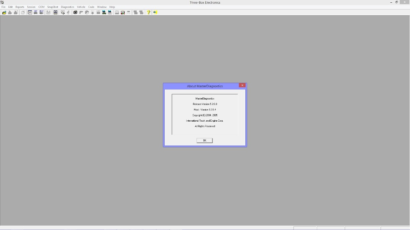This screenshot has height=230, width=410.
Task: Click the blue INT toolbar icon
Action: [36, 12]
